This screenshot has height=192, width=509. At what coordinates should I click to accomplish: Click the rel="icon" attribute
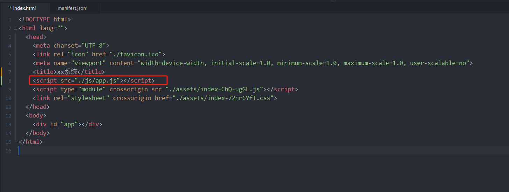coord(71,54)
